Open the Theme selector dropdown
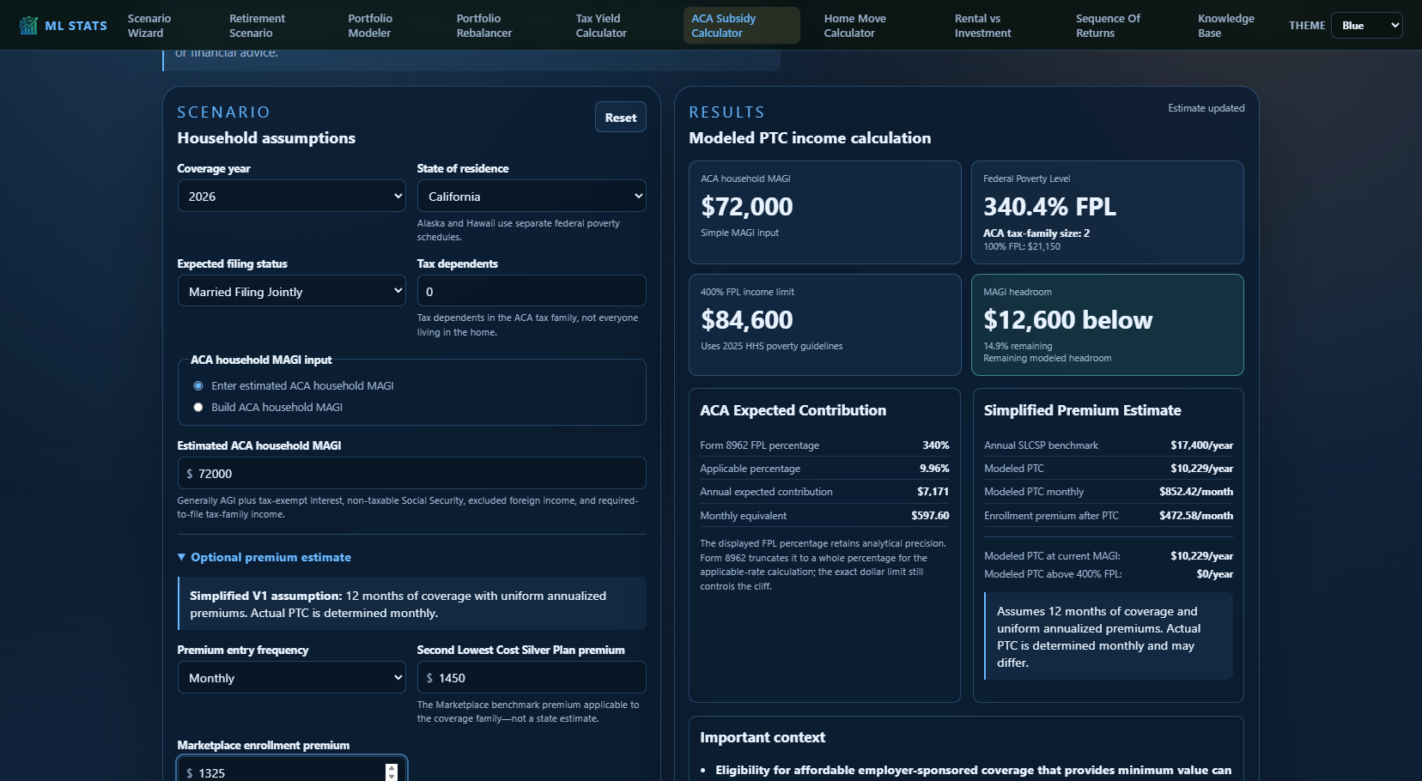The image size is (1422, 781). click(1366, 25)
